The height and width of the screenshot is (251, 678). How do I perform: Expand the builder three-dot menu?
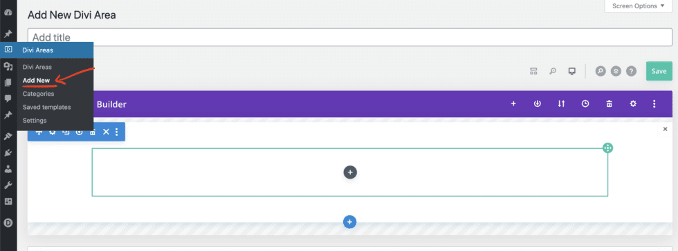point(654,103)
